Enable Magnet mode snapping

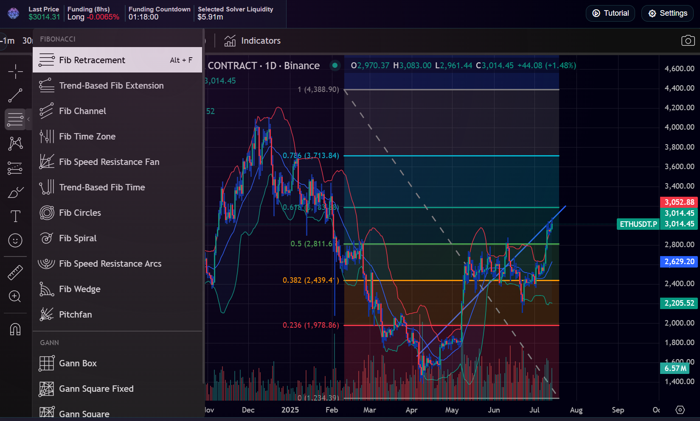tap(15, 329)
